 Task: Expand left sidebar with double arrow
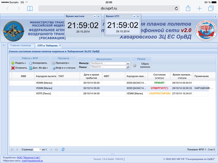(x=3, y=45)
